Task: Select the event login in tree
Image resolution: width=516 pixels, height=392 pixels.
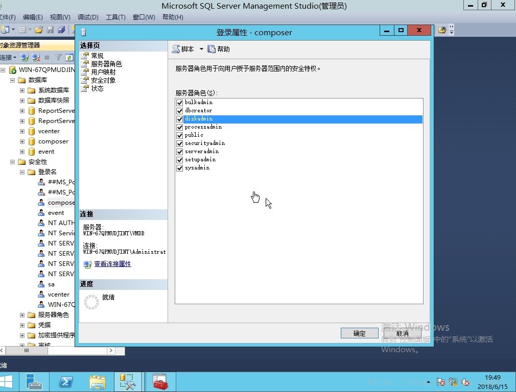Action: (56, 213)
